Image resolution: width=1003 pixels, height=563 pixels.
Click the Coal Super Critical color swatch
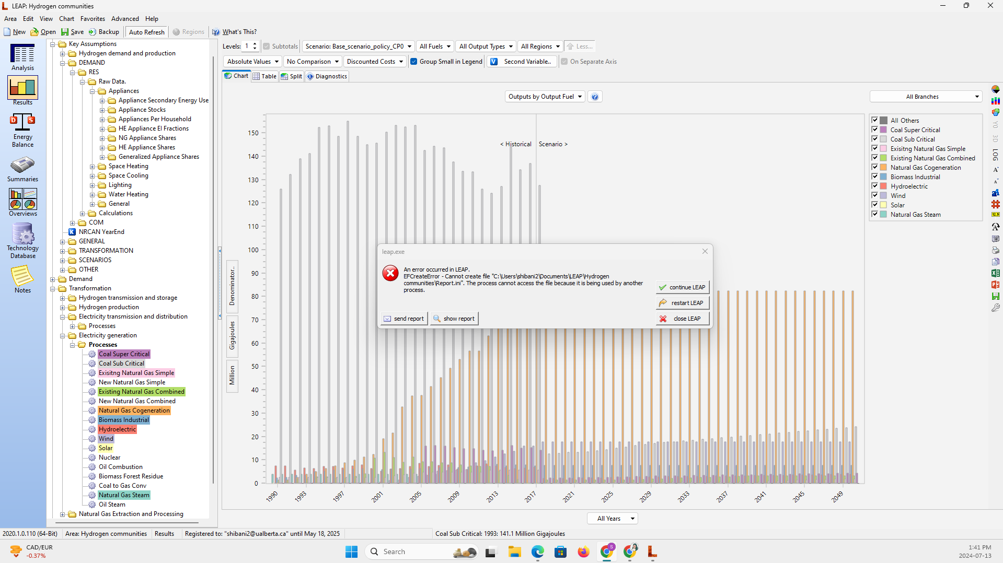883,130
